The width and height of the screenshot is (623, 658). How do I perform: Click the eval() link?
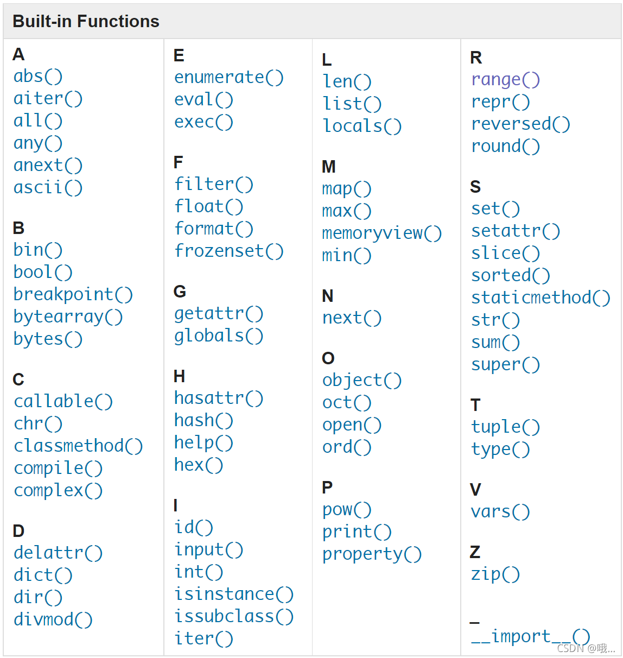[x=204, y=100]
